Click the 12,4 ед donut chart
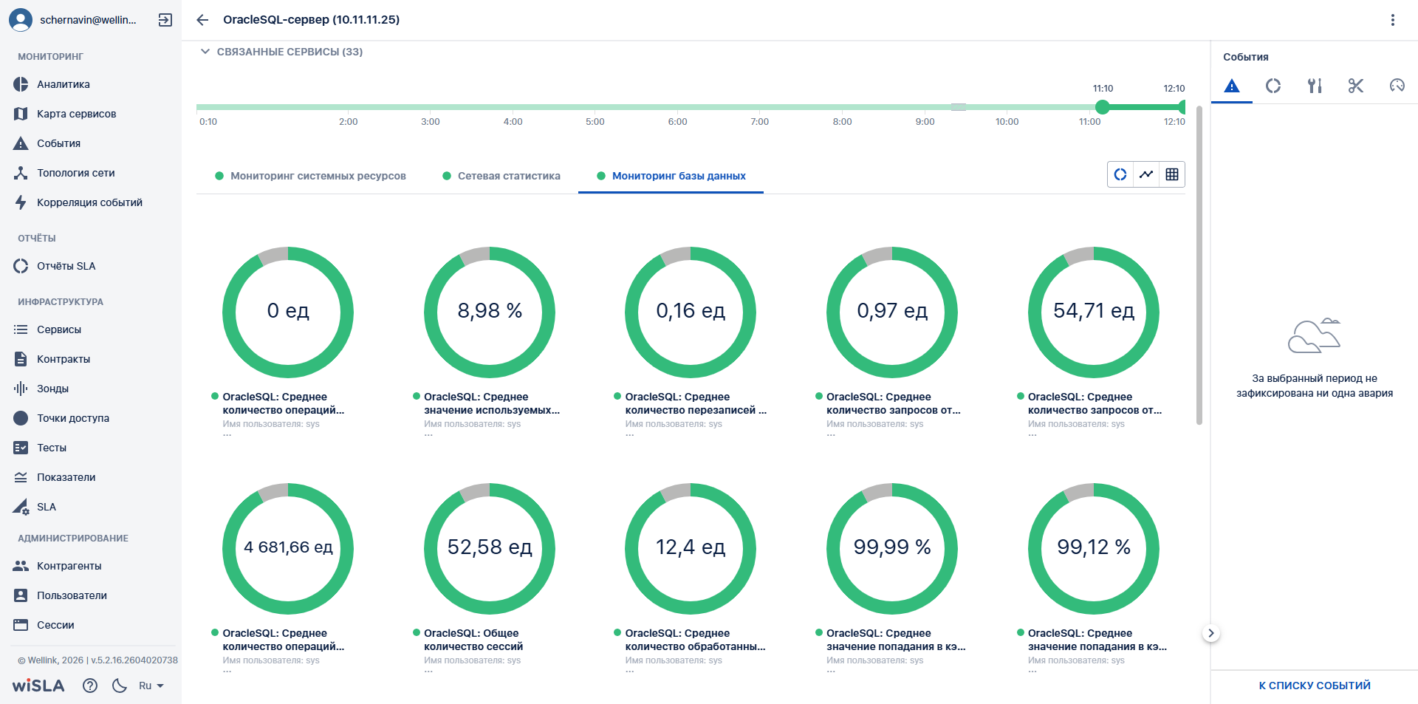This screenshot has width=1418, height=704. pyautogui.click(x=691, y=548)
